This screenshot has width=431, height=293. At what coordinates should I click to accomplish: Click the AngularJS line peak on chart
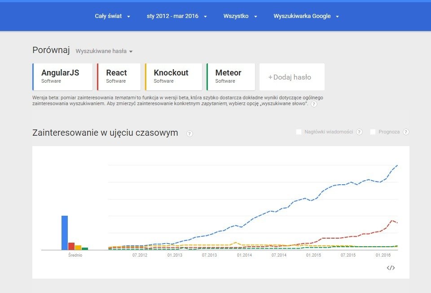[x=397, y=165]
